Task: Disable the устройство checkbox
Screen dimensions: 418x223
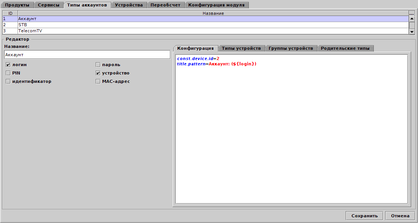Action: pos(98,73)
